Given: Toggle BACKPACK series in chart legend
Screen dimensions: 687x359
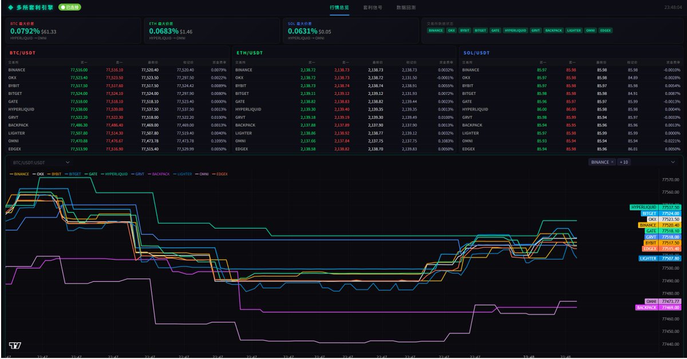Looking at the screenshot, I should (x=158, y=174).
